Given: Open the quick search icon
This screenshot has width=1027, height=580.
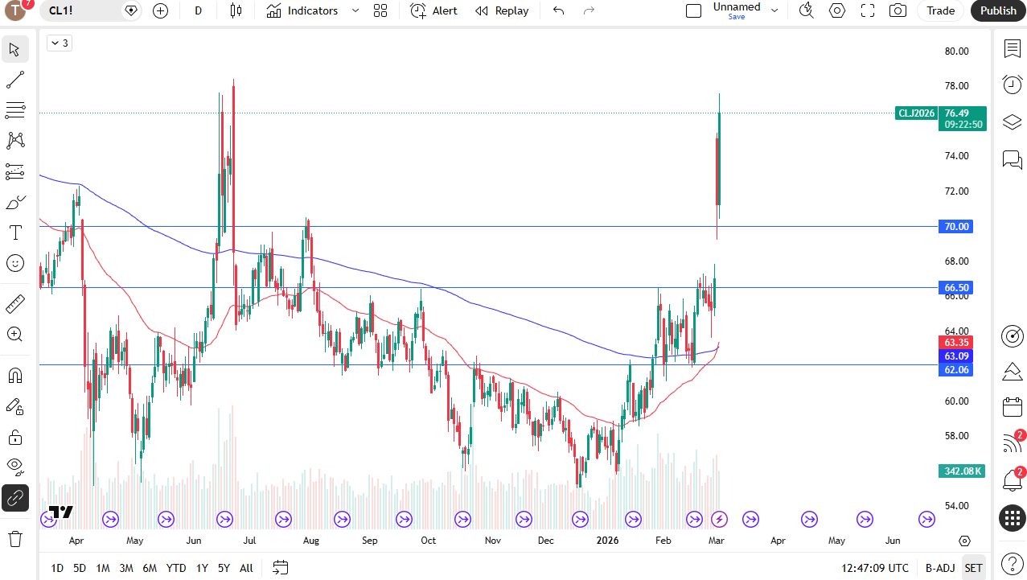Looking at the screenshot, I should (806, 10).
